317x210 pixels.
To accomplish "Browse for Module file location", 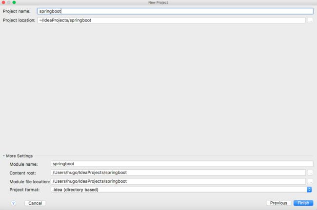I will [310, 181].
